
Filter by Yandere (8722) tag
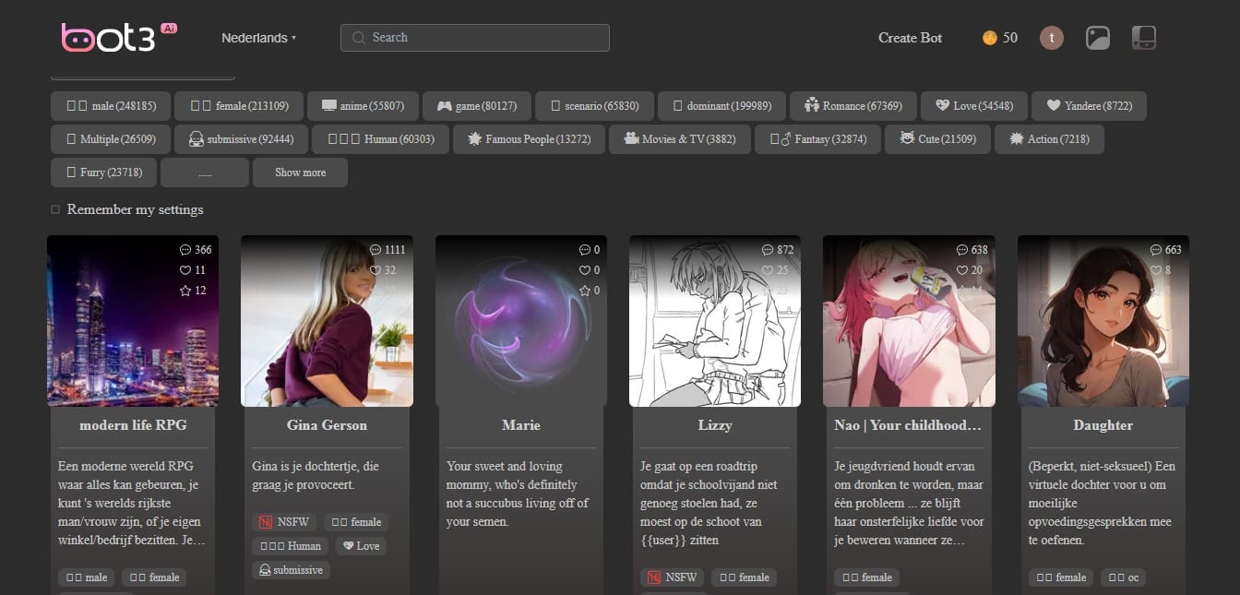[x=1089, y=106]
